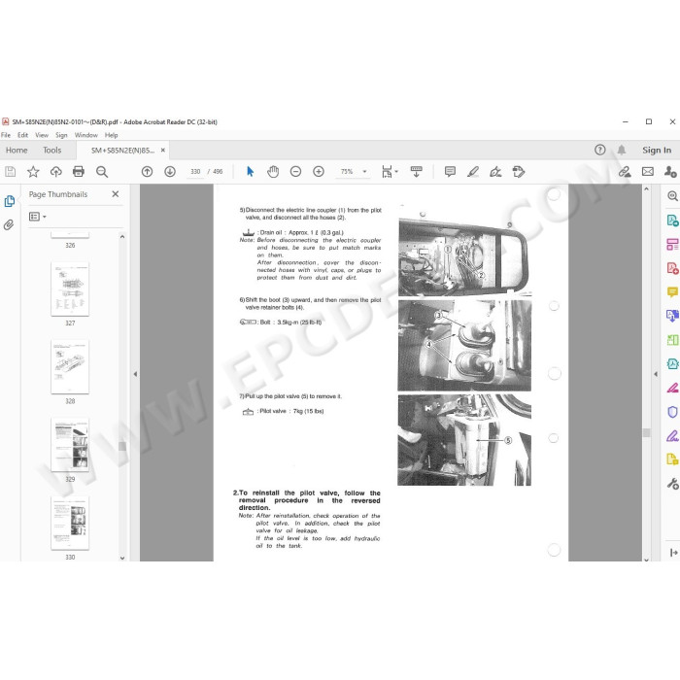Image resolution: width=680 pixels, height=680 pixels.
Task: Open the Help menu
Action: [x=111, y=135]
